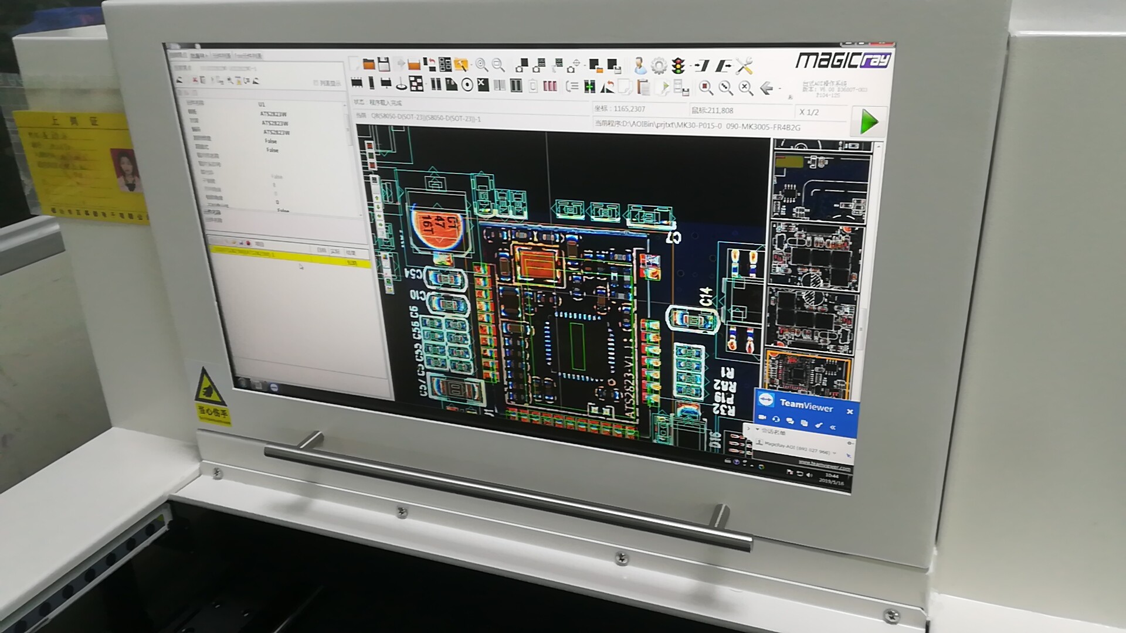Select the circular target component icon
The image size is (1126, 633).
click(x=467, y=85)
